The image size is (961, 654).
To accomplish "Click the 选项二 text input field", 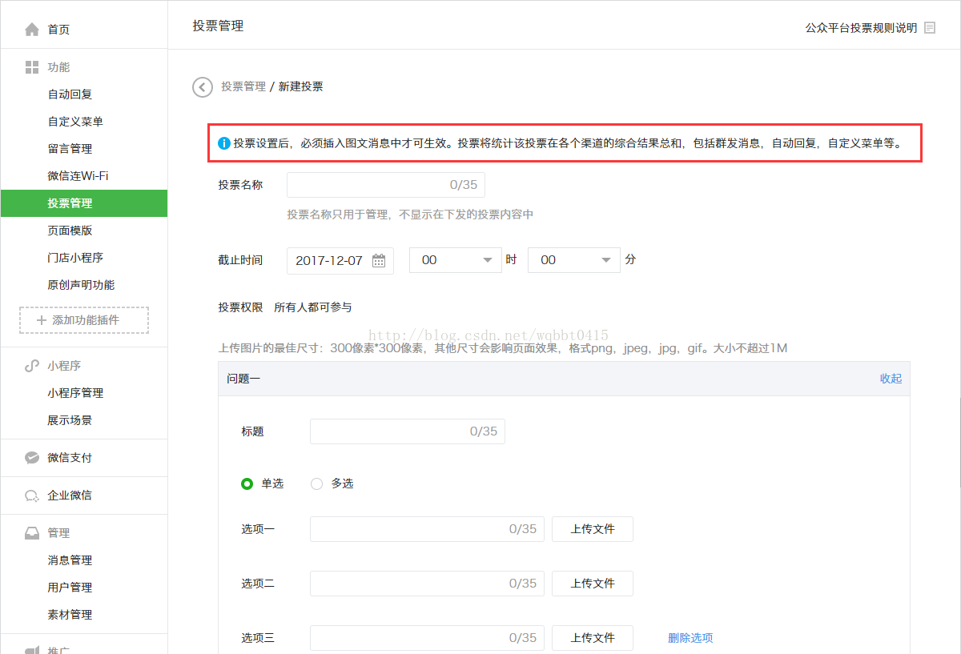I will click(x=427, y=584).
